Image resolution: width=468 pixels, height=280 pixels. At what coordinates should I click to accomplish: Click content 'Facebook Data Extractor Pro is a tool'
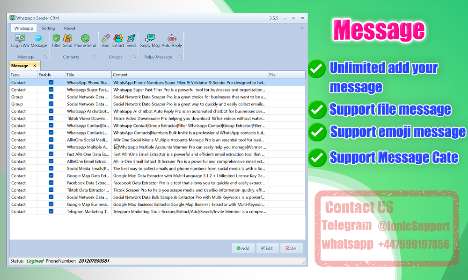(x=189, y=182)
